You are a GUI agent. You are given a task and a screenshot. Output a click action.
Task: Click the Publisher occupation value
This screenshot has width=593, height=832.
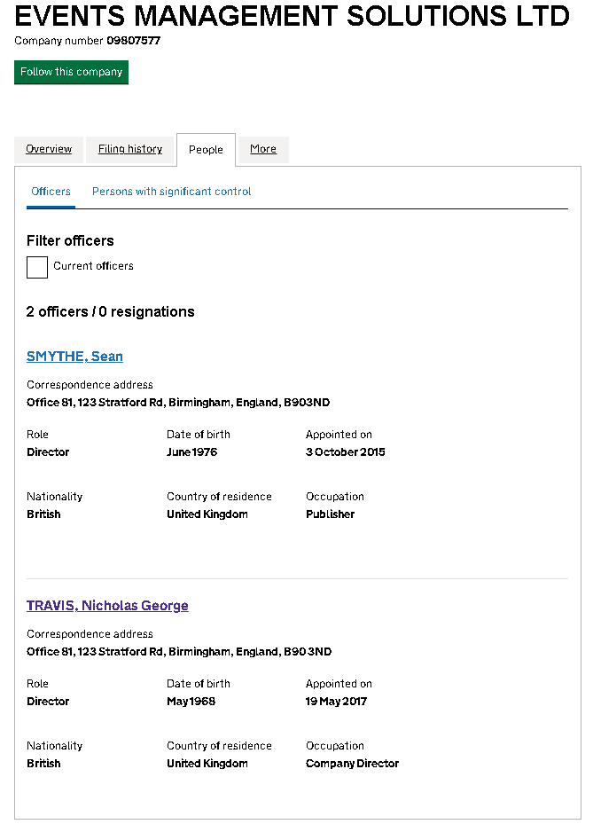[x=331, y=514]
